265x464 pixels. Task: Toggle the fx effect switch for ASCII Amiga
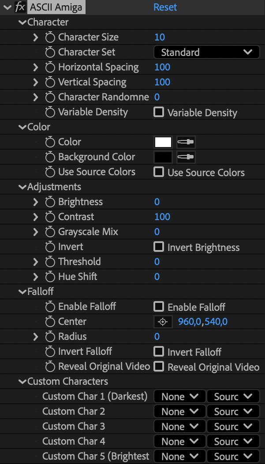click(x=20, y=7)
